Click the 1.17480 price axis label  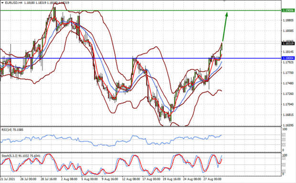288,83
